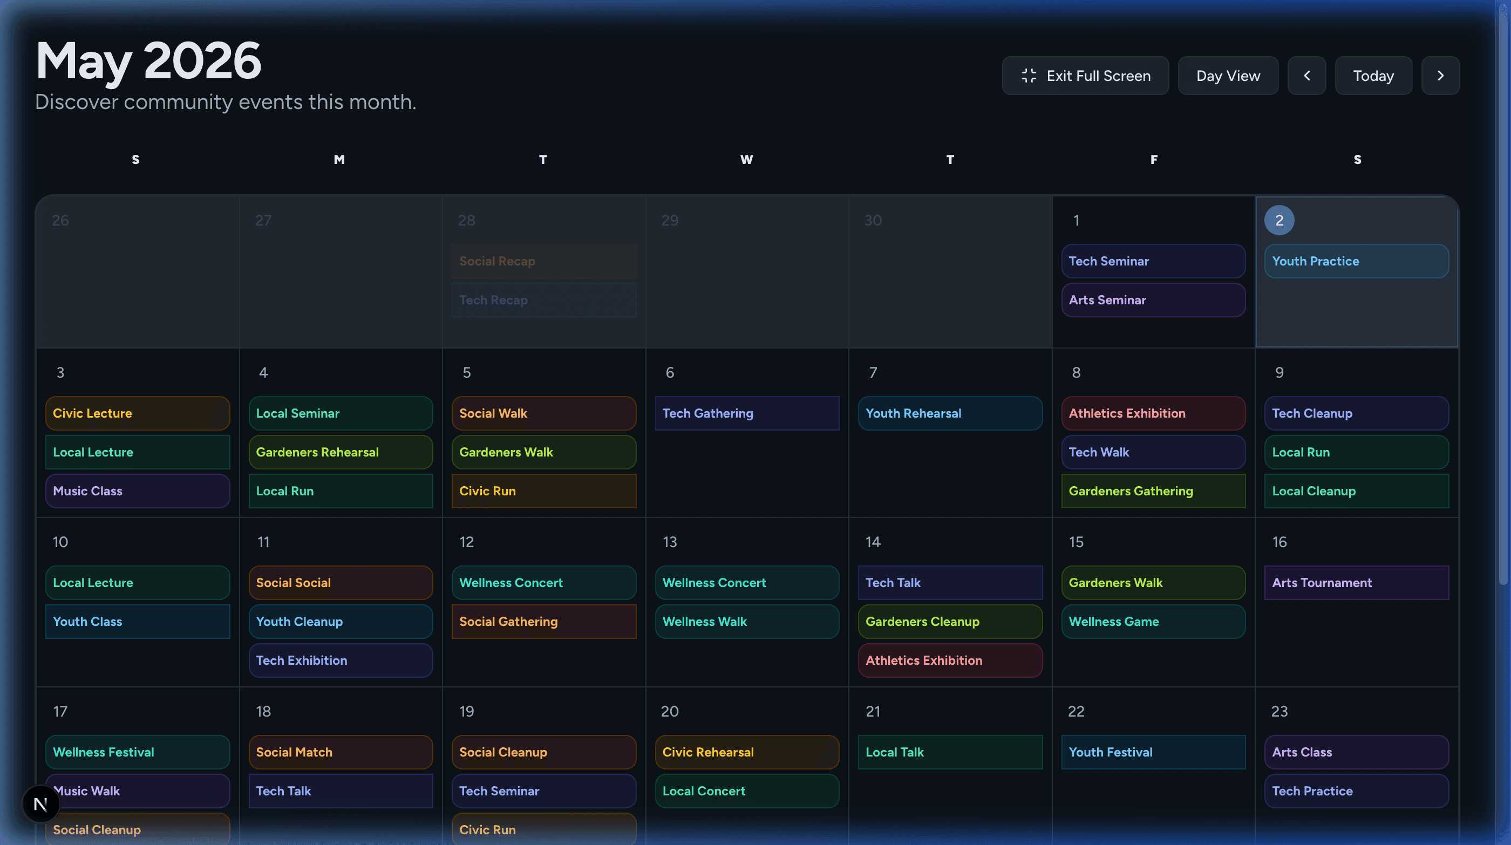Open the Social Walk event
This screenshot has height=845, width=1511.
point(543,413)
